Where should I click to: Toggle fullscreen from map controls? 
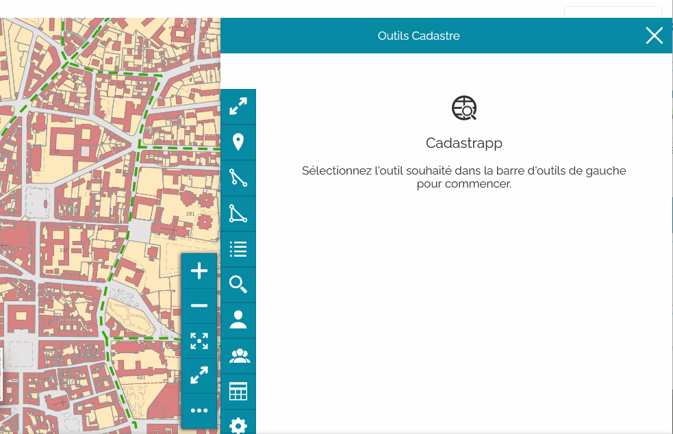click(199, 376)
